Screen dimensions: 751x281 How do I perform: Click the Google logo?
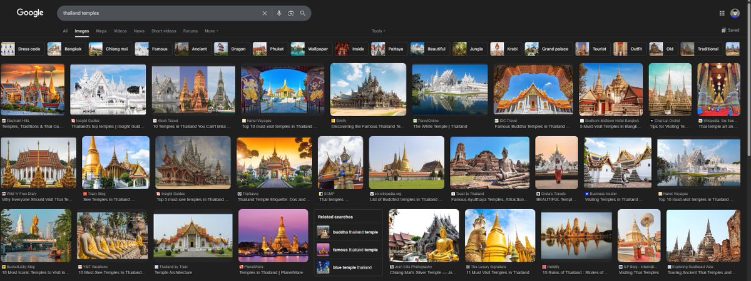(x=30, y=12)
